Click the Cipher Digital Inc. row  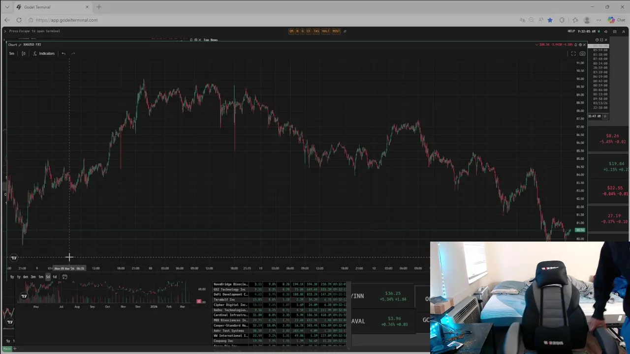280,305
